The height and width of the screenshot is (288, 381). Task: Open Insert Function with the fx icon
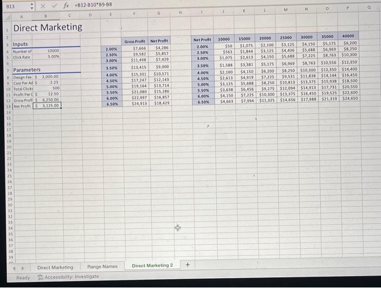tap(66, 5)
